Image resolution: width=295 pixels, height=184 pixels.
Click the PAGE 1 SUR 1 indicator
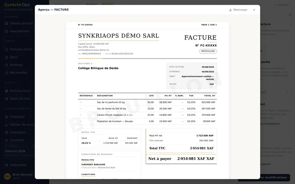209,25
